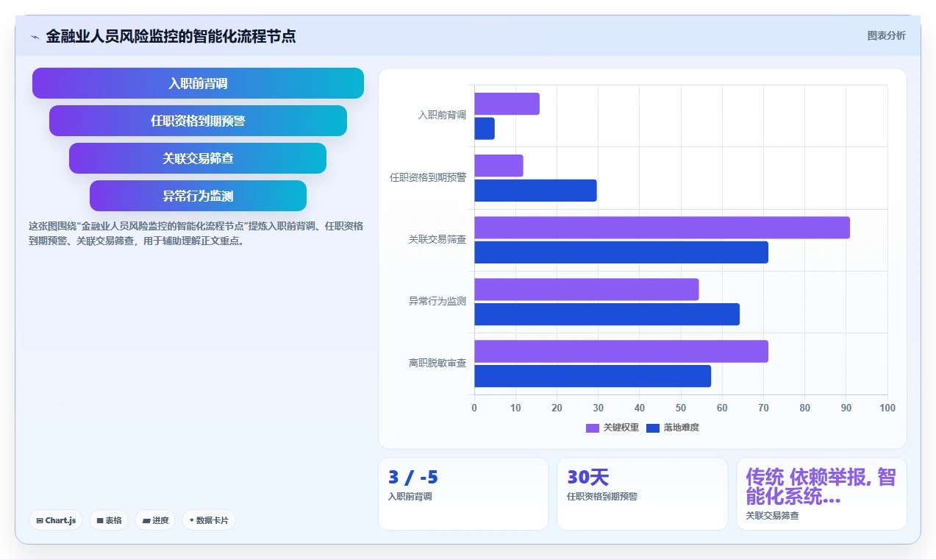Select the 关联交易筛查 funnel stage
The width and height of the screenshot is (936, 560).
pyautogui.click(x=198, y=158)
